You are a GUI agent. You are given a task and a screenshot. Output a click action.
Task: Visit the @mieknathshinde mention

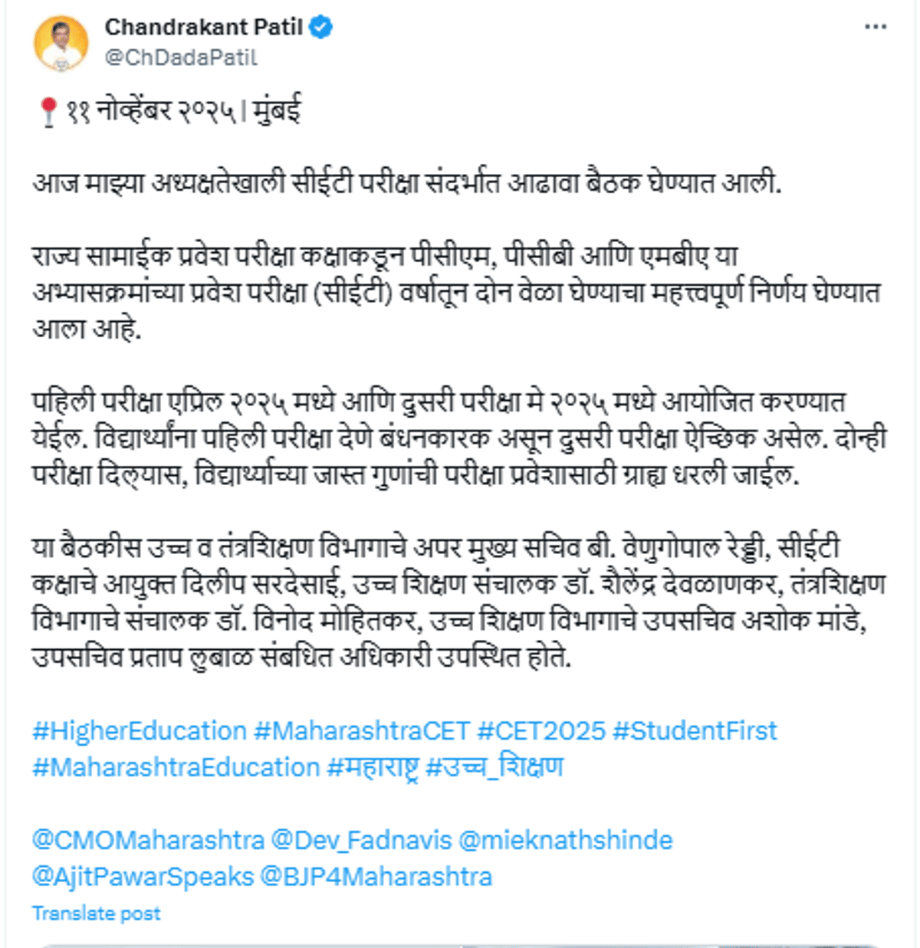(566, 840)
